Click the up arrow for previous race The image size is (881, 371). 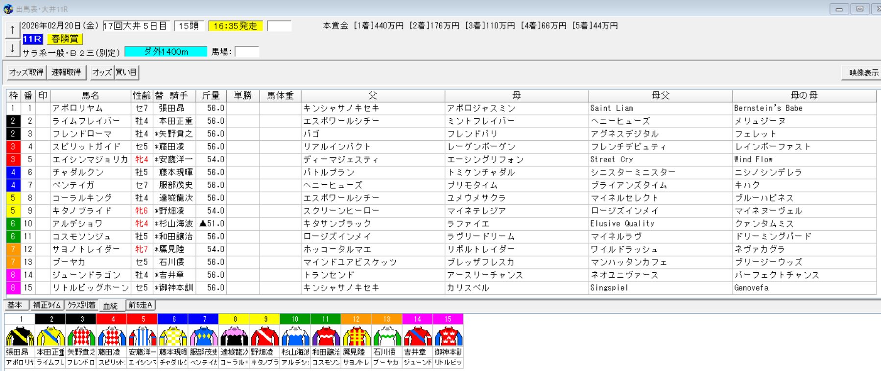pyautogui.click(x=12, y=30)
